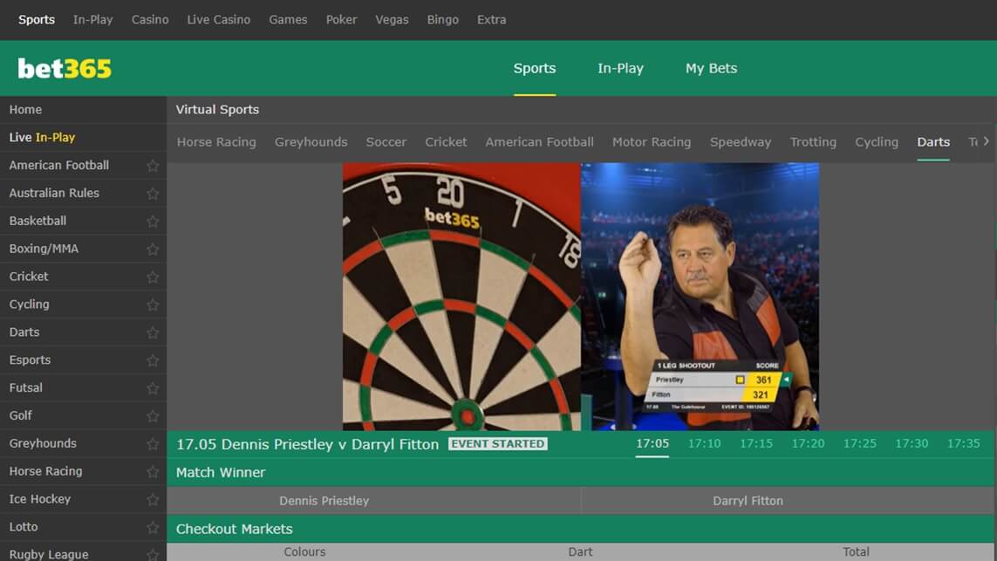Open virtual American Football tab
997x561 pixels.
(539, 142)
